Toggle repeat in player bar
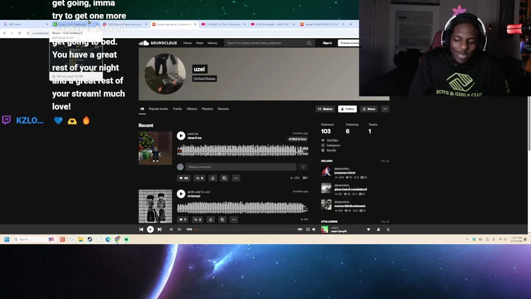The height and width of the screenshot is (299, 531). [179, 229]
